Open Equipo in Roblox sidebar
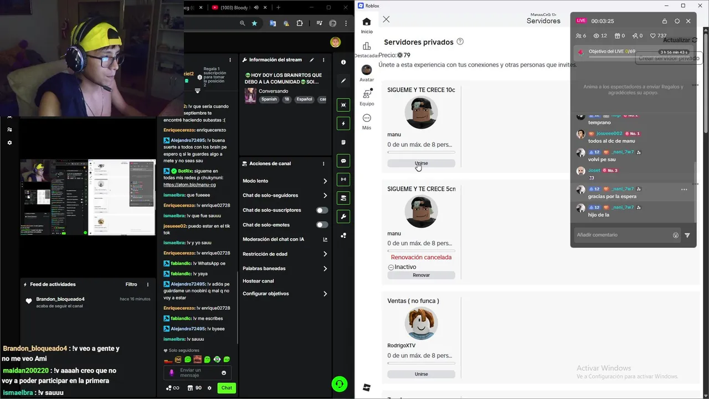 pyautogui.click(x=367, y=94)
